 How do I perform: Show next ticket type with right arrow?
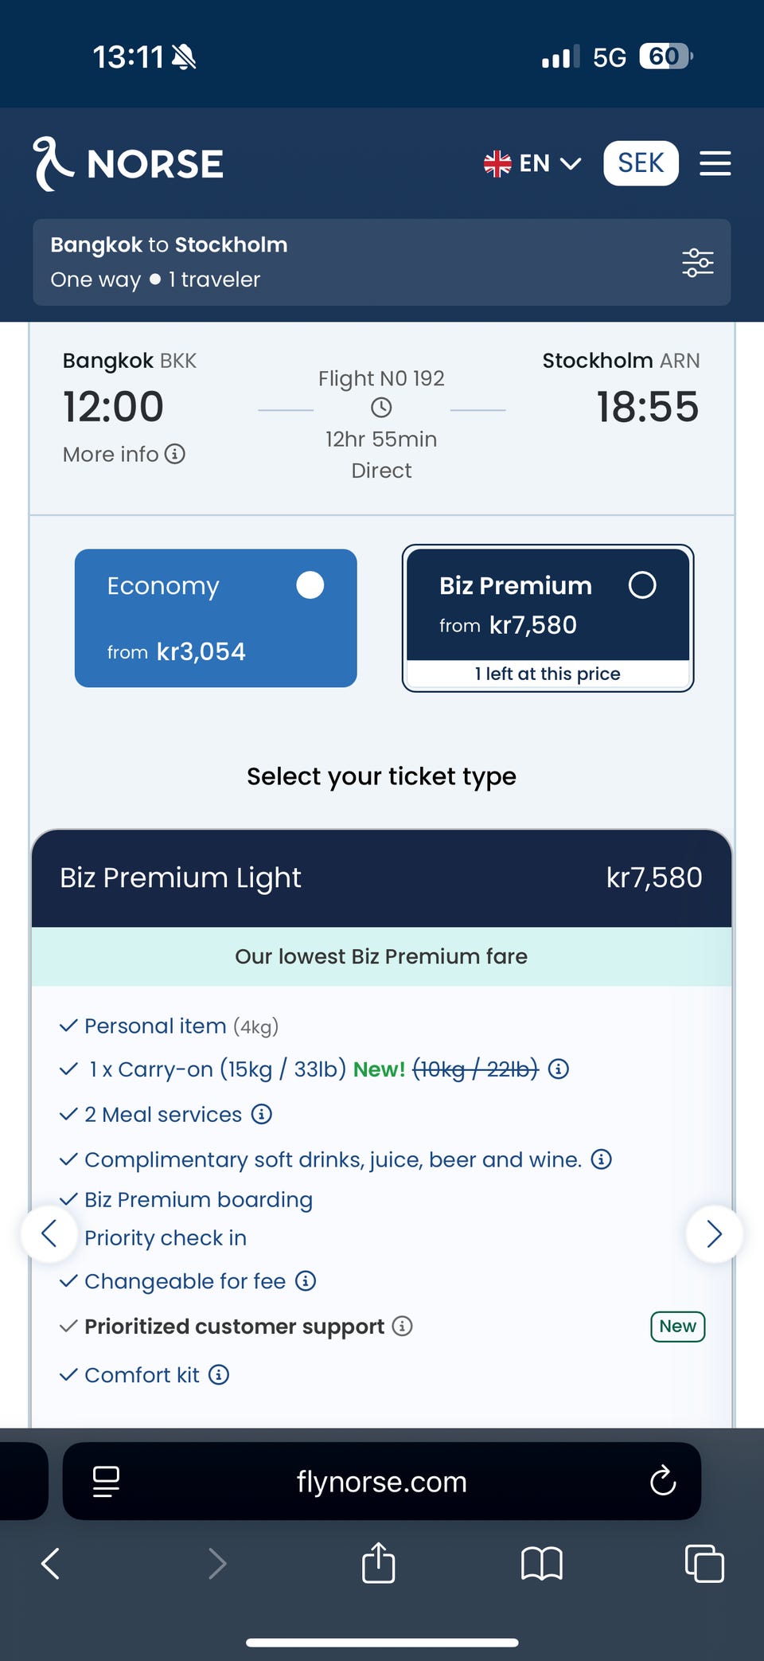[x=714, y=1234]
